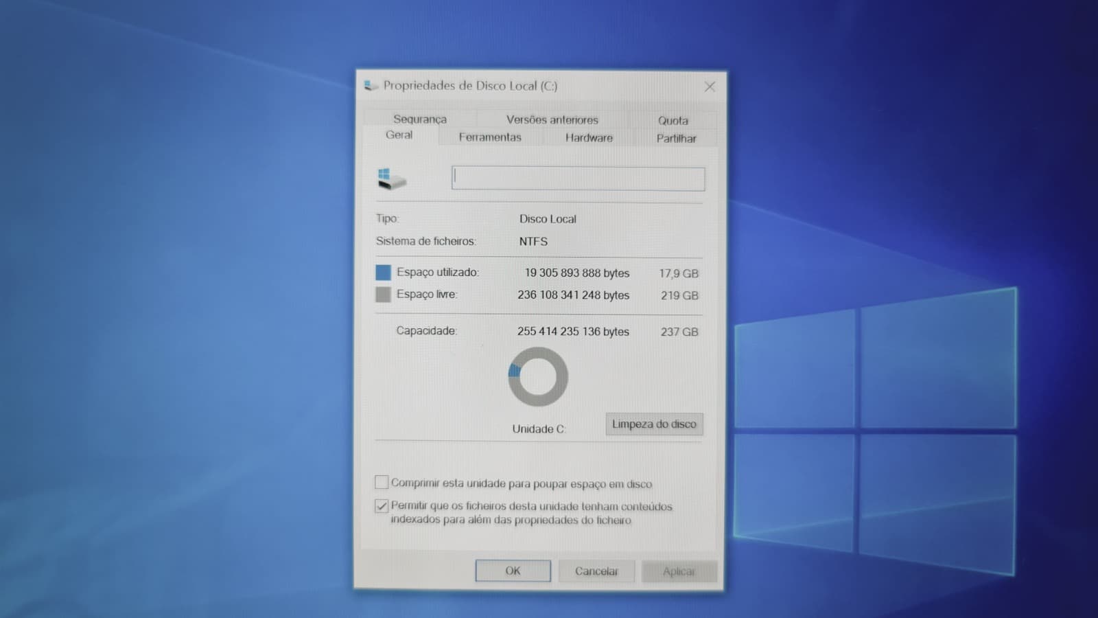Switch to the Segurança tab
Screen dimensions: 1098x618
pos(420,119)
